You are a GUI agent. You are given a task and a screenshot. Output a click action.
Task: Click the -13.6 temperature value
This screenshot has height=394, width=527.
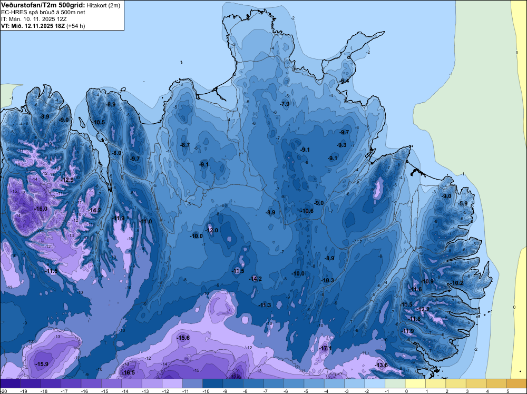click(x=382, y=366)
